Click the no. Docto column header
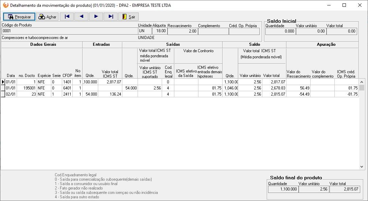This screenshot has width=368, height=201. point(27,76)
